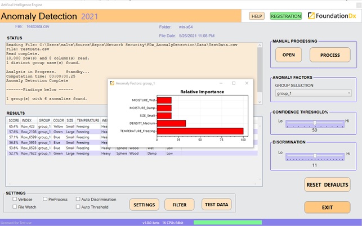Screen dimensions: 362x226
Task: Click the file date 5/26/2021 11:08 PM
Action: tap(196, 36)
